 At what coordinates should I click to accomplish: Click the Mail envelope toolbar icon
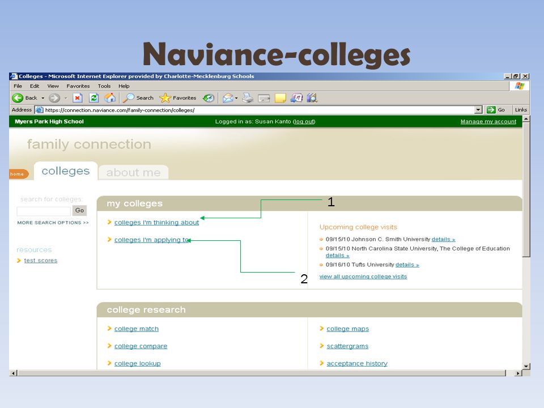point(228,98)
